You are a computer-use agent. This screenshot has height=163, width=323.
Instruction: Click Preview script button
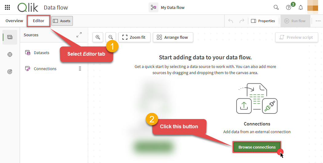tap(297, 37)
